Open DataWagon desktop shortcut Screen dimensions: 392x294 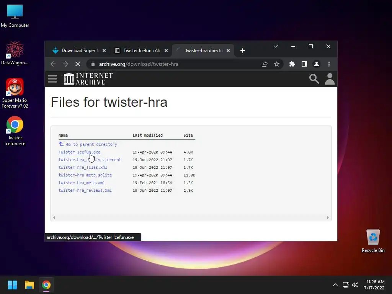pos(15,53)
